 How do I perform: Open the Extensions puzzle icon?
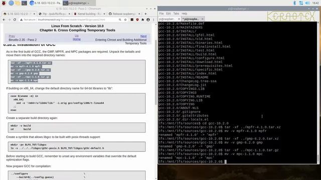pyautogui.click(x=142, y=19)
